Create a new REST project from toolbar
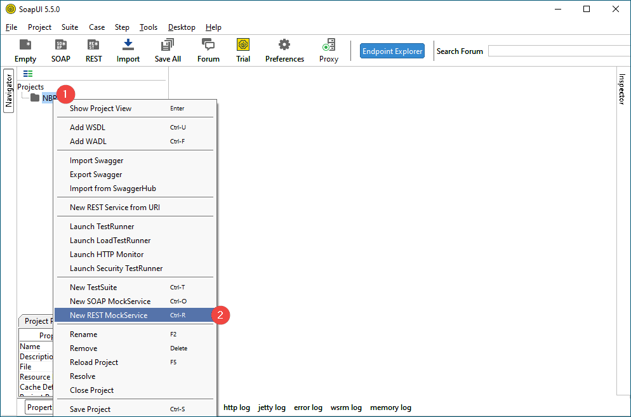Image resolution: width=631 pixels, height=417 pixels. (93, 44)
